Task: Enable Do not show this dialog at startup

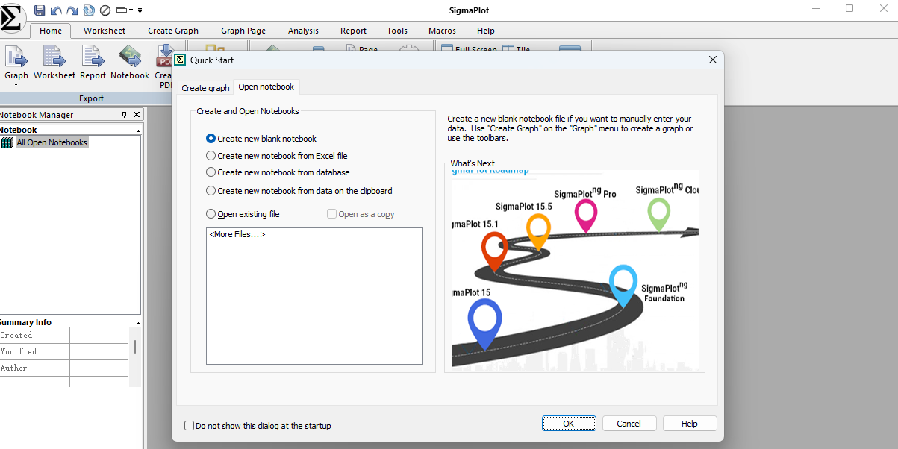Action: click(189, 426)
